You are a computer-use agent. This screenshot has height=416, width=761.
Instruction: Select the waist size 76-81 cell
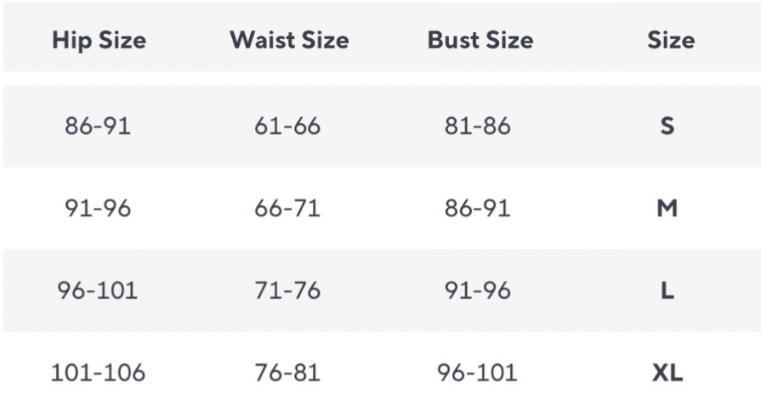(x=287, y=373)
